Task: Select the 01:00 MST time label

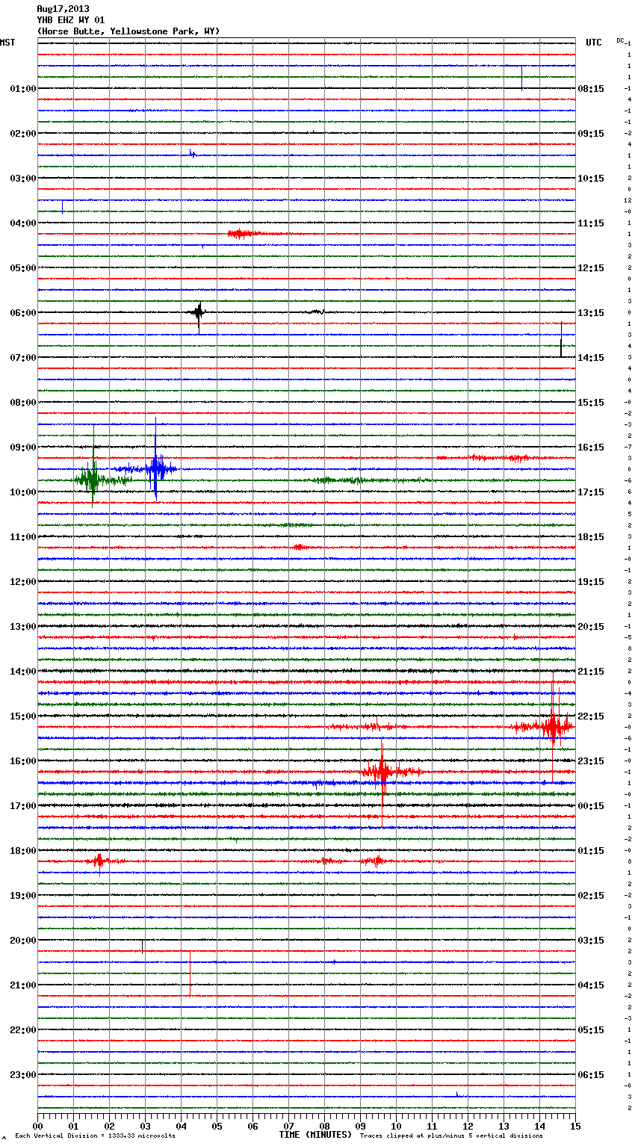Action: pos(23,89)
